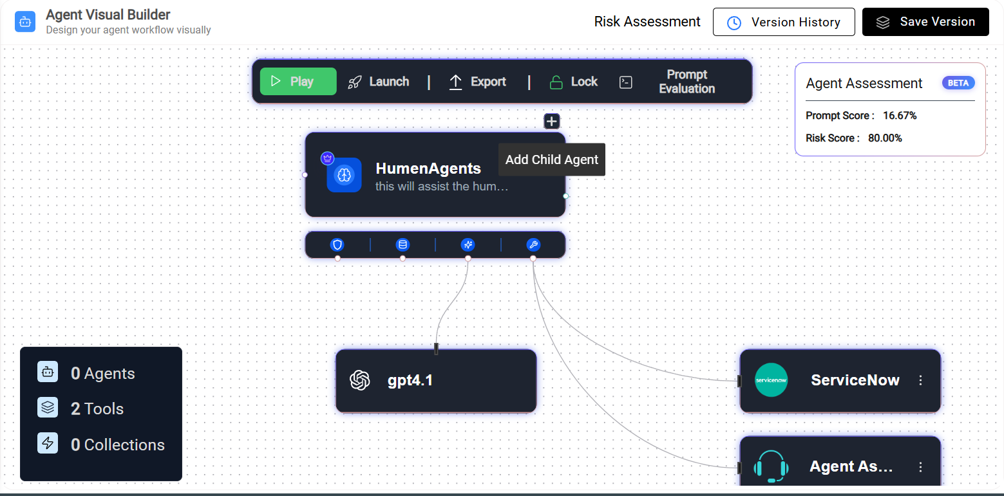Select the database icon under HumenAgents

point(403,244)
